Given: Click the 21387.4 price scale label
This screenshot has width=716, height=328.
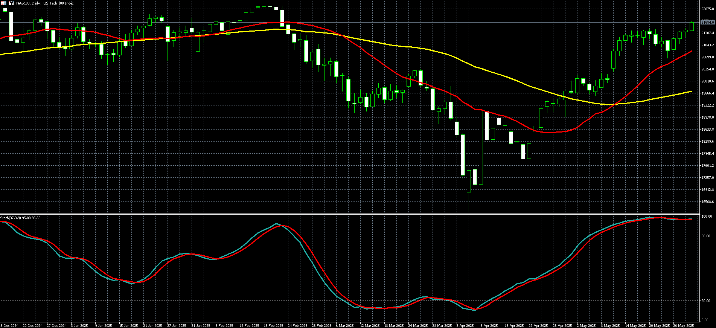Looking at the screenshot, I should (x=707, y=33).
